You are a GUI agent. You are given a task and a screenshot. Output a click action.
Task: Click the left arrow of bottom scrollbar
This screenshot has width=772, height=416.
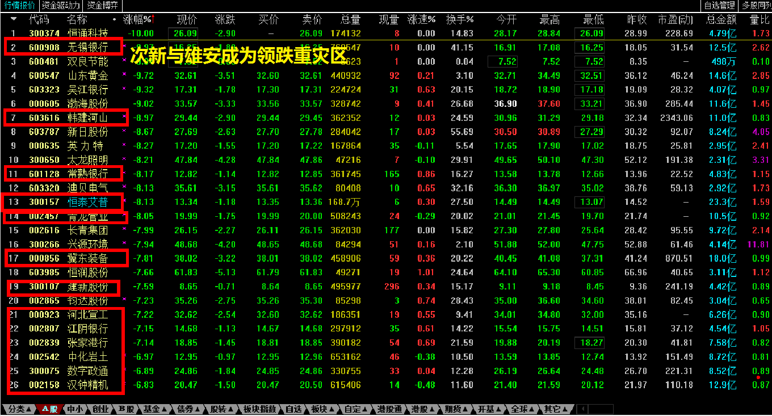pyautogui.click(x=582, y=409)
